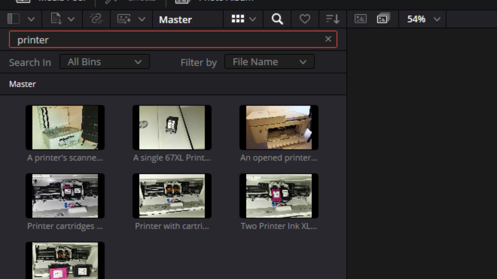
Task: Select the single viewer image icon
Action: 360,19
